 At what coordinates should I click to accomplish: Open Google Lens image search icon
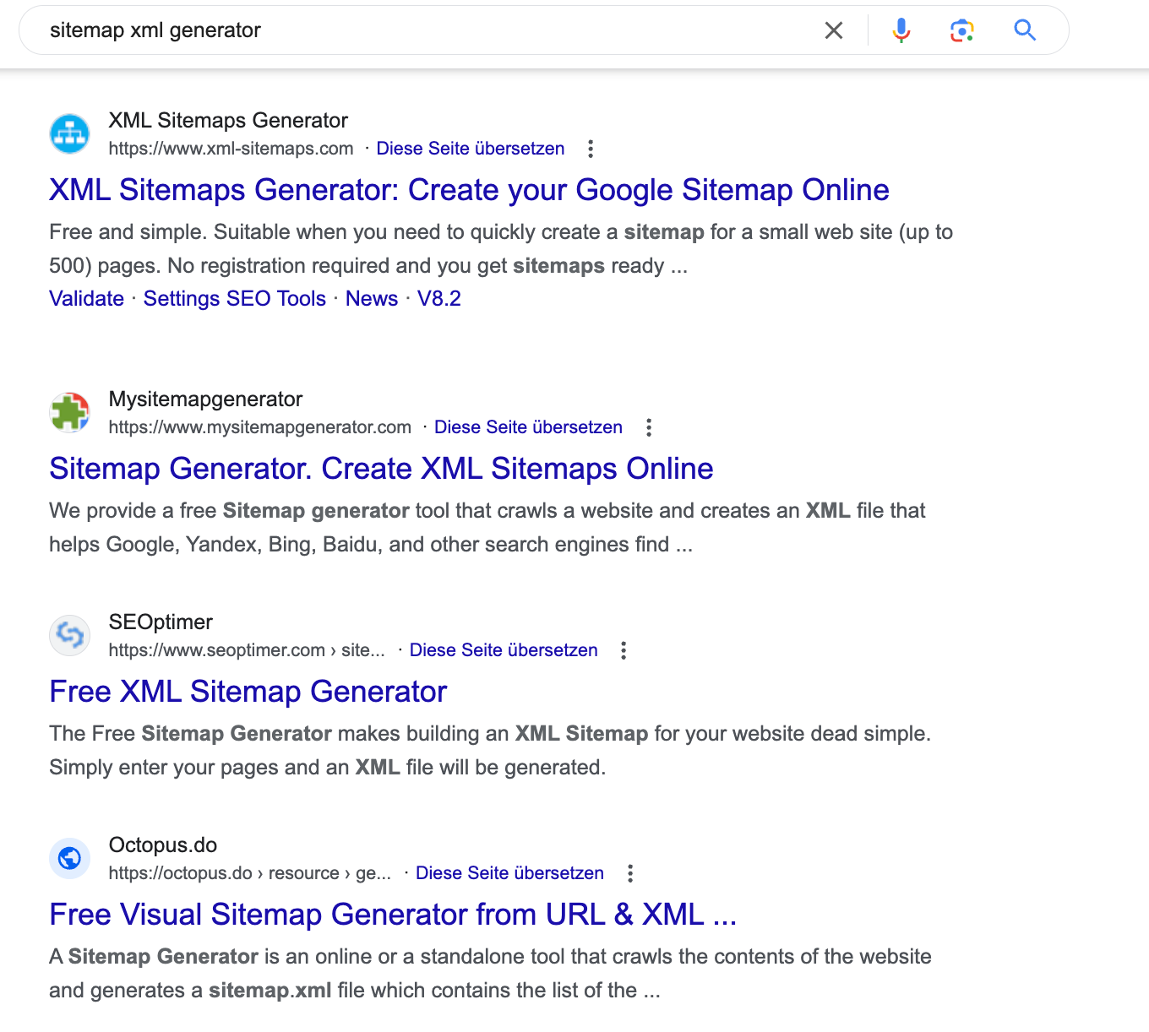(x=962, y=30)
